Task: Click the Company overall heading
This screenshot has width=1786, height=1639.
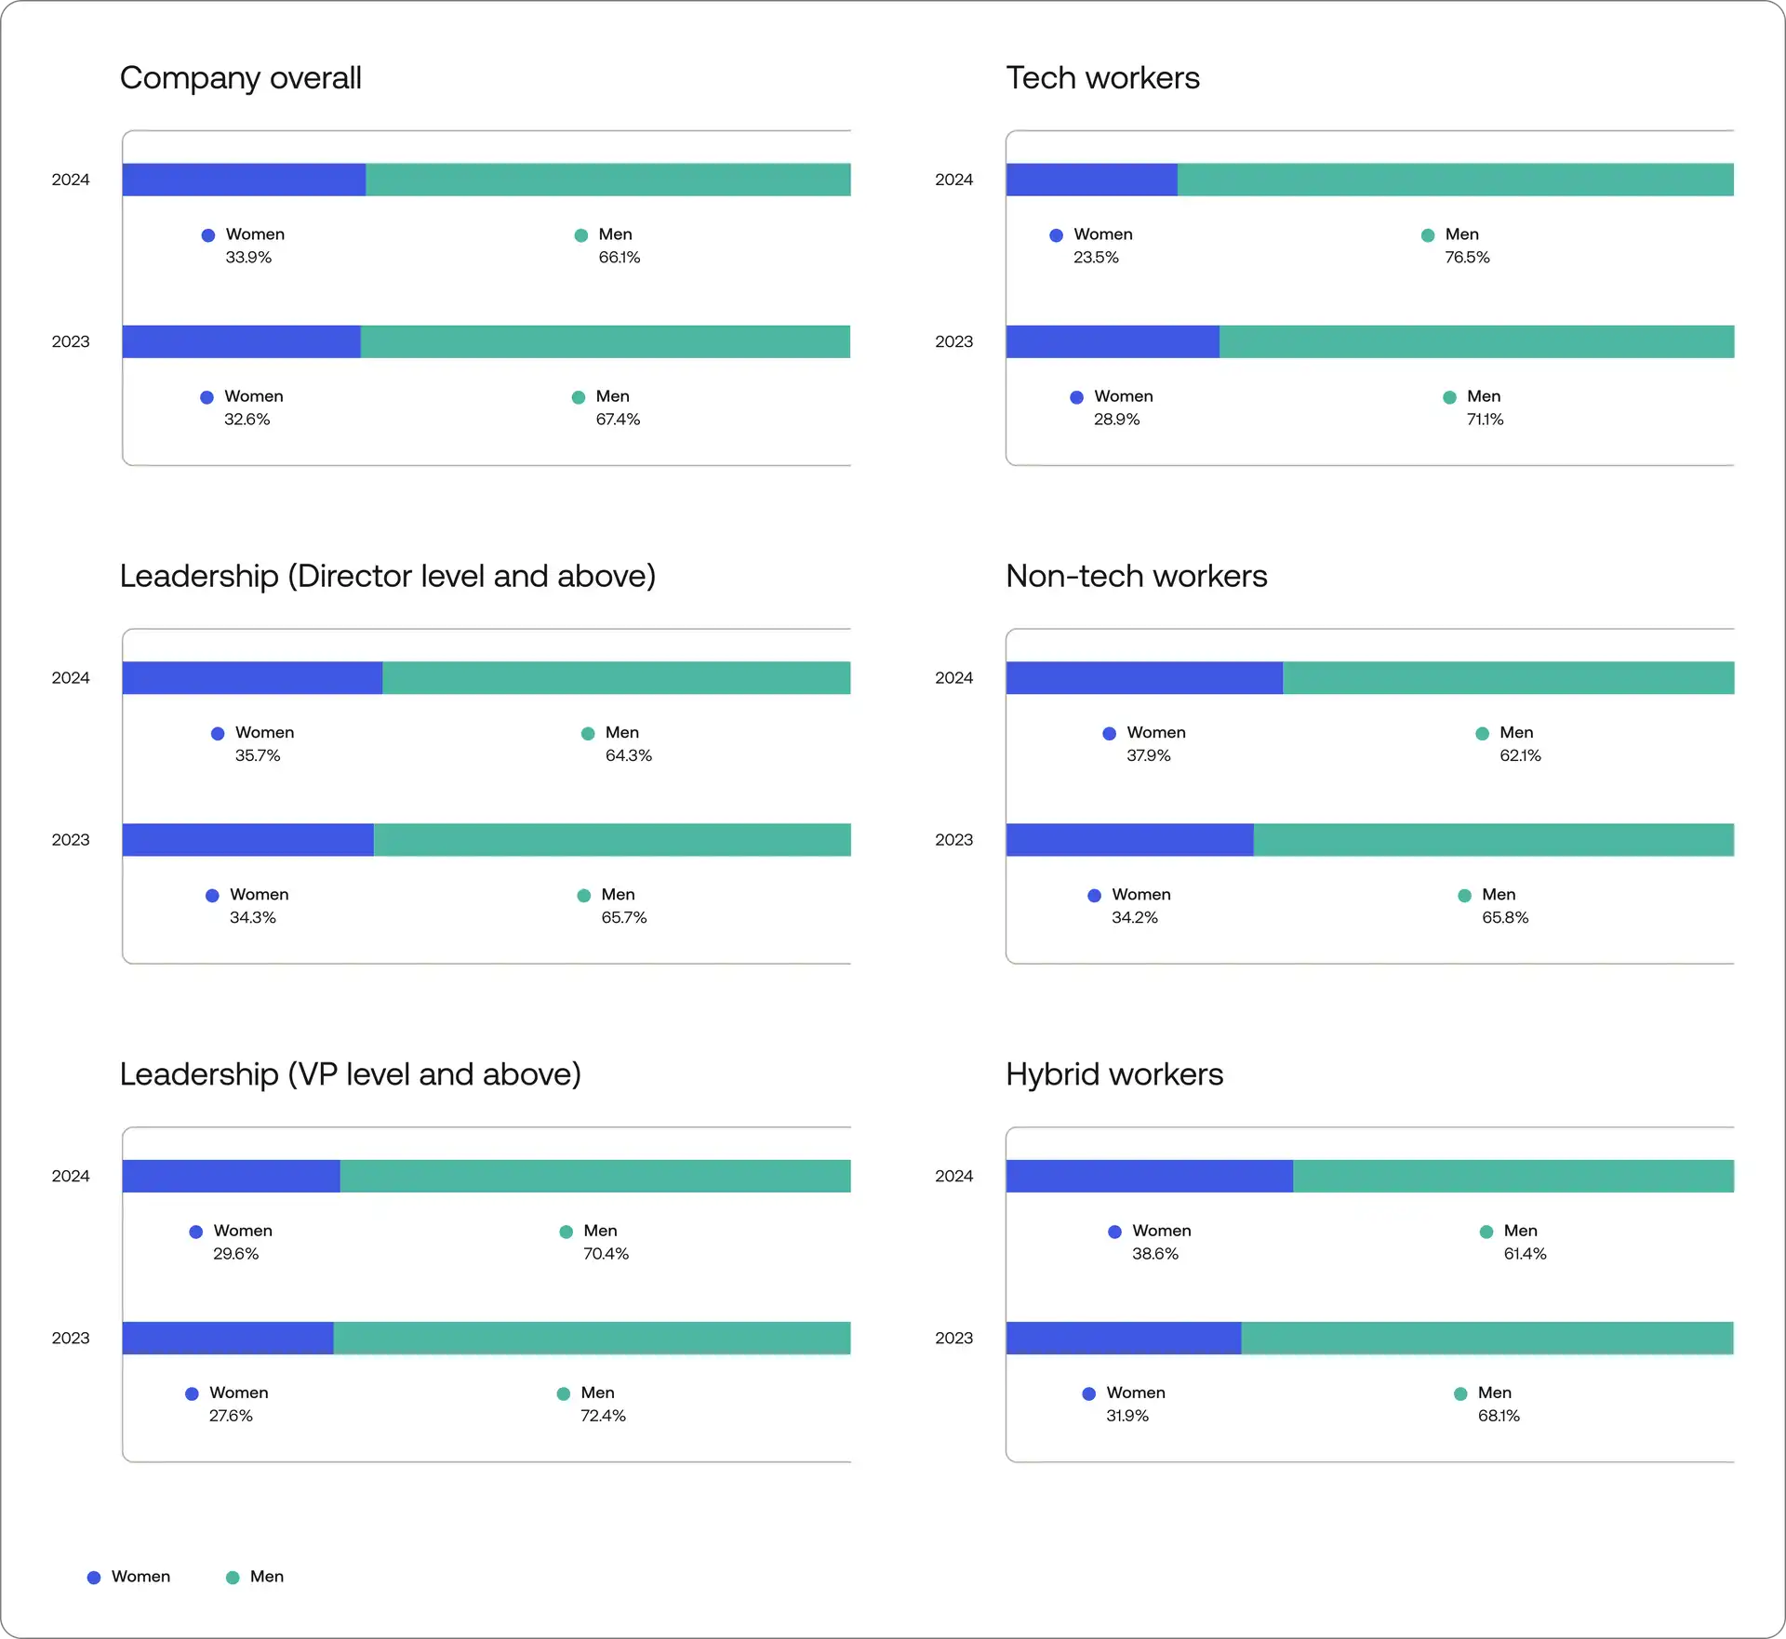Action: coord(240,78)
